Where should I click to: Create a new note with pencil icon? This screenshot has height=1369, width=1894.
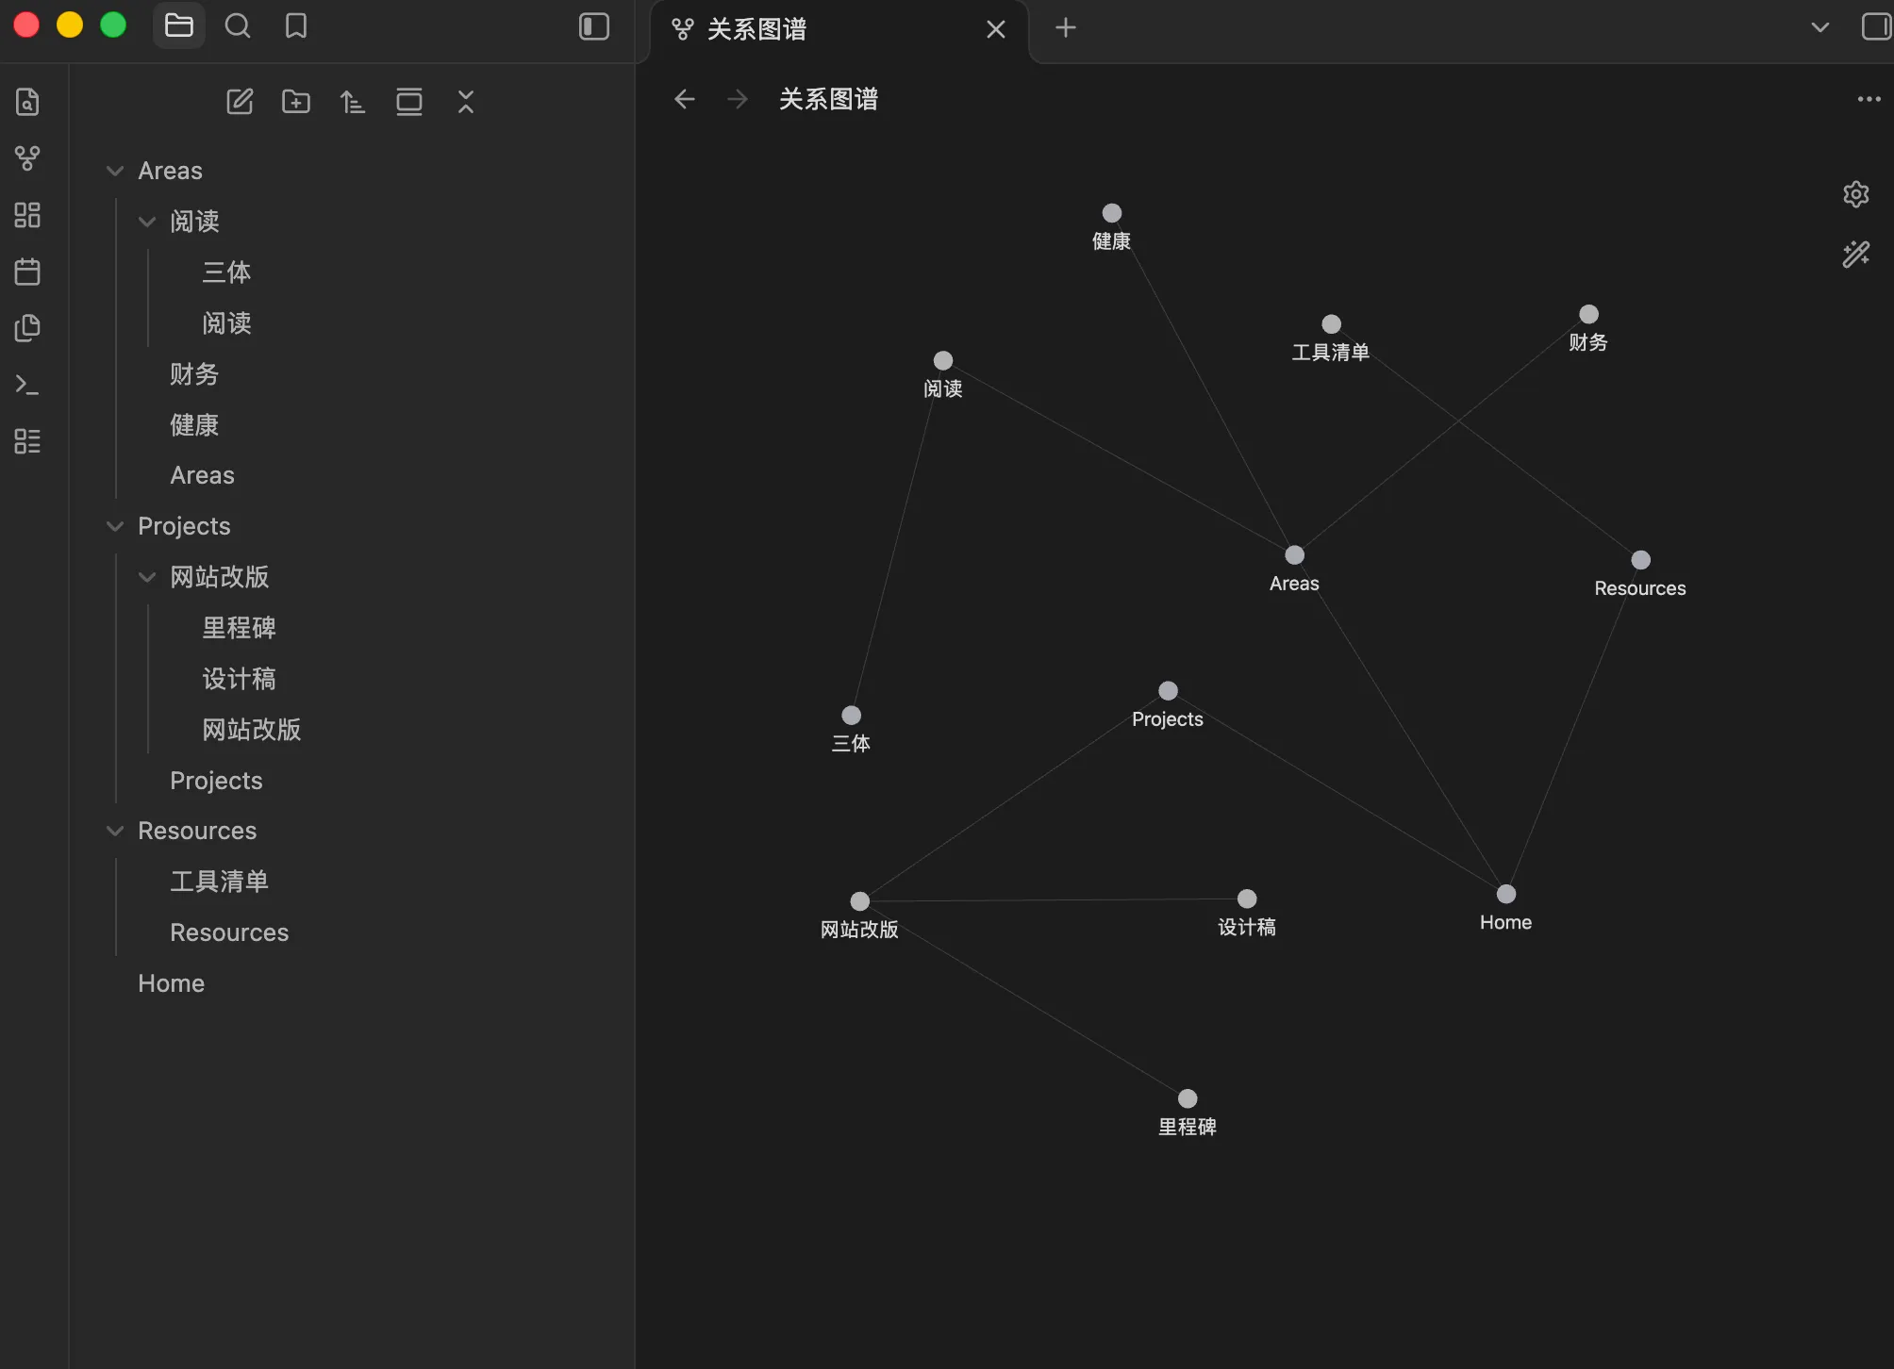240,102
